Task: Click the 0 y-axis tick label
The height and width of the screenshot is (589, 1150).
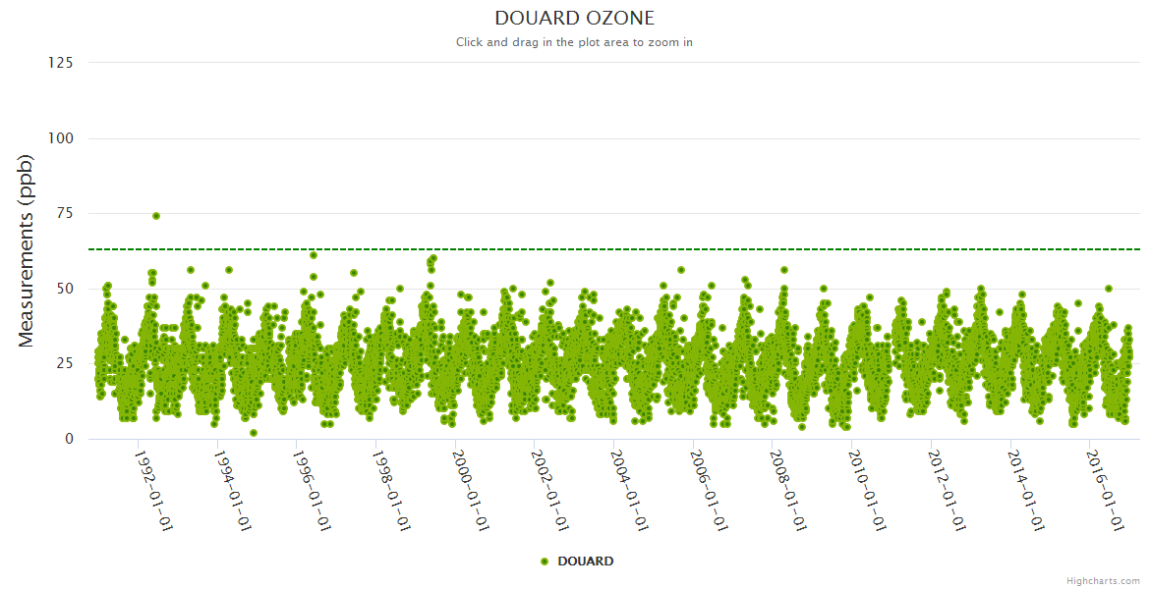Action: point(68,439)
